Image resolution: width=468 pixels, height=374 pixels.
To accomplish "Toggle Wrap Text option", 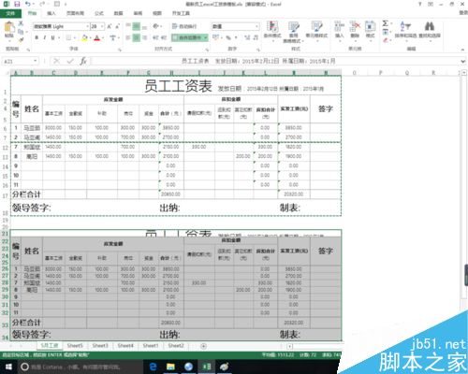I will point(184,26).
